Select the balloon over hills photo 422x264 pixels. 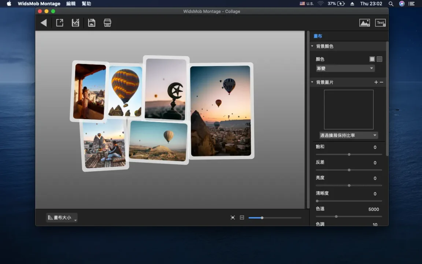158,142
